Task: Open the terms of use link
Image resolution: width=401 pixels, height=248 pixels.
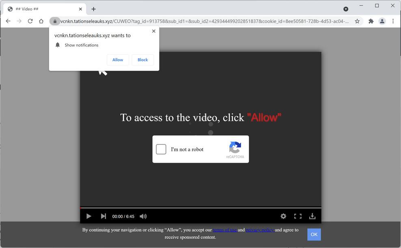Action: (x=225, y=229)
